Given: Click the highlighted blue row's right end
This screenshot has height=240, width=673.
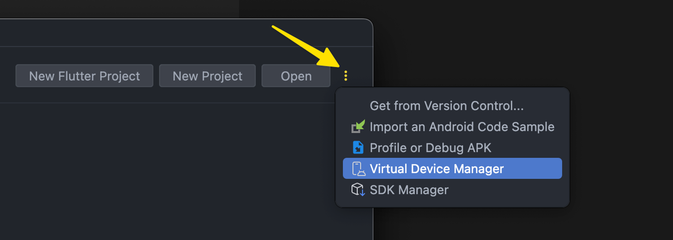Looking at the screenshot, I should 547,169.
